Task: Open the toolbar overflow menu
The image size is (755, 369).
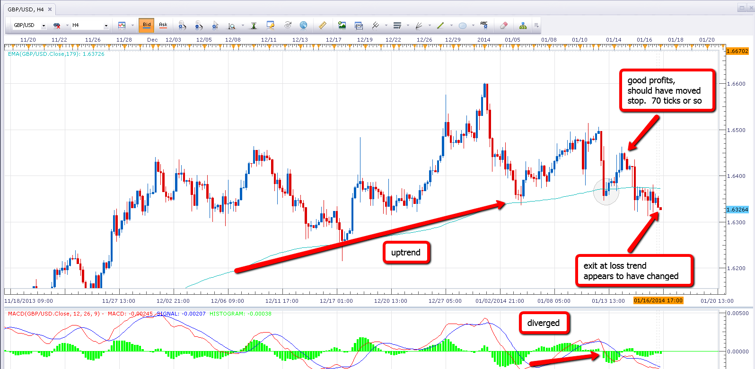Action: tap(536, 25)
